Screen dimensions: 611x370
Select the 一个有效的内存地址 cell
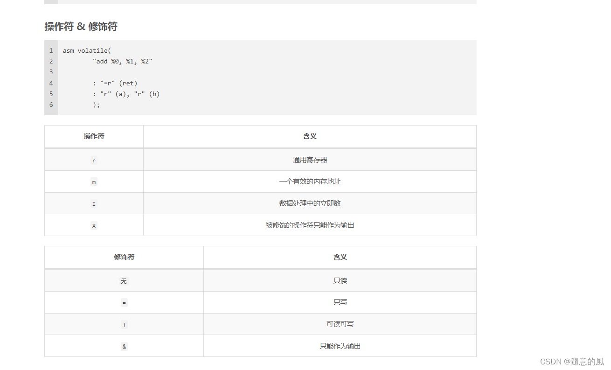click(309, 182)
